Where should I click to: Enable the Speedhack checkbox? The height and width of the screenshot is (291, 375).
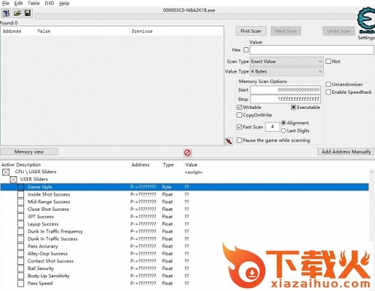pyautogui.click(x=328, y=92)
